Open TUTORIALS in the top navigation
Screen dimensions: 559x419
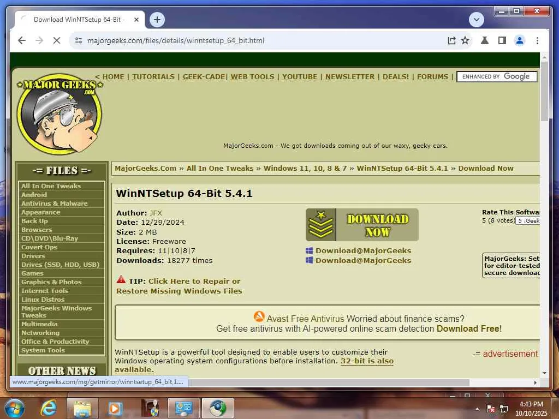(153, 76)
